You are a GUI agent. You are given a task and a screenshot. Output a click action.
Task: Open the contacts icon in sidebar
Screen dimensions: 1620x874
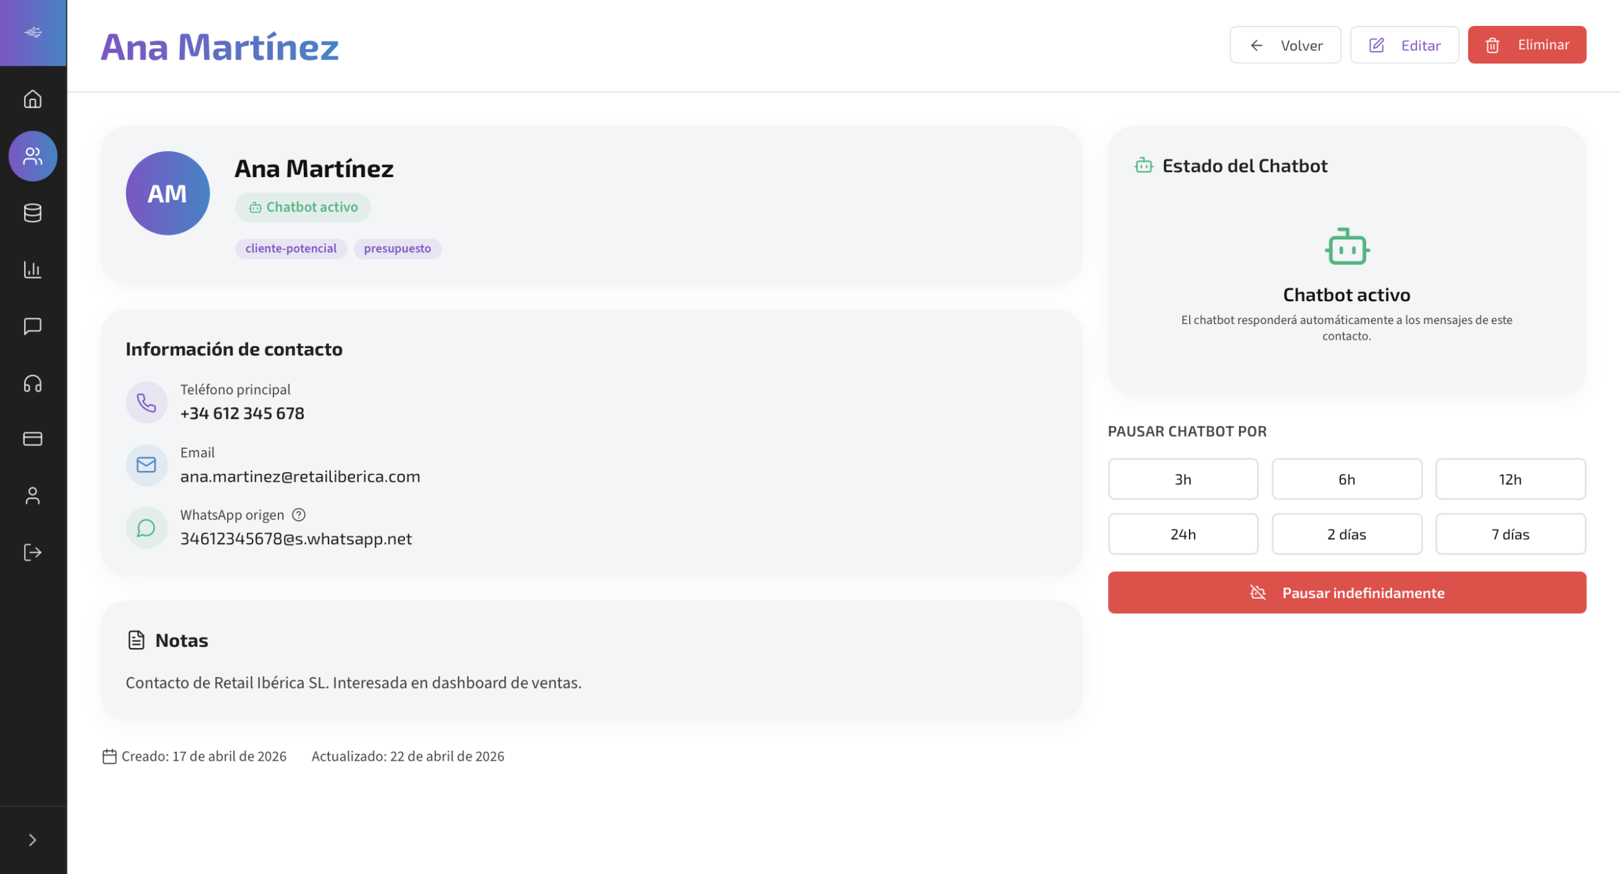pyautogui.click(x=33, y=156)
